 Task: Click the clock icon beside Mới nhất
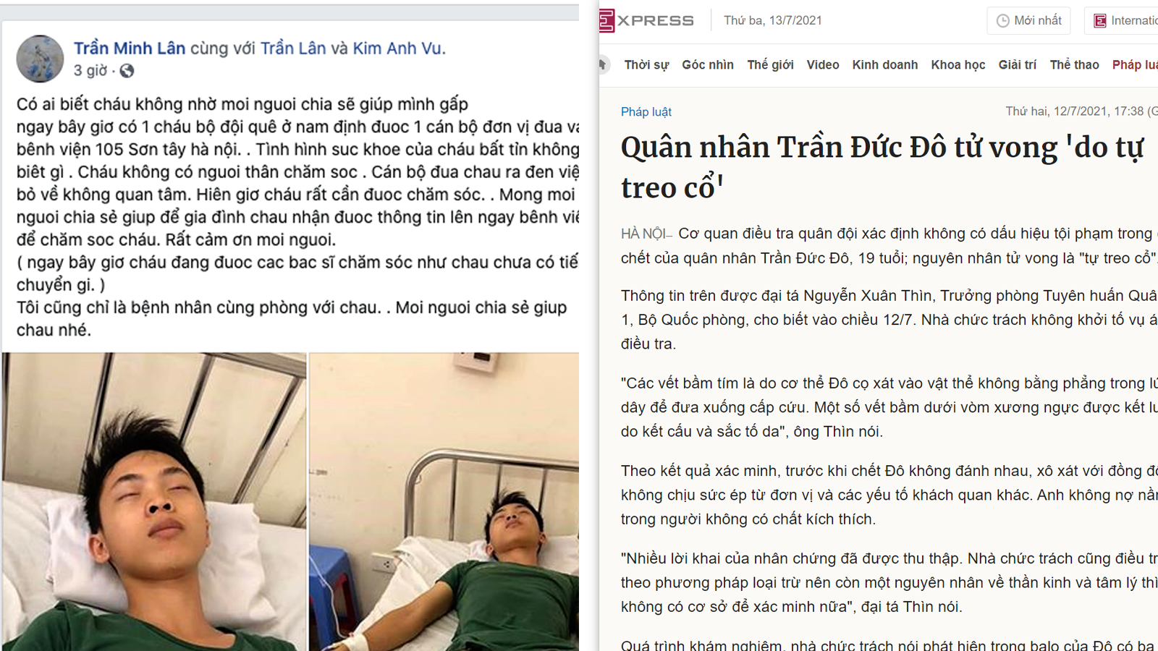(1002, 21)
